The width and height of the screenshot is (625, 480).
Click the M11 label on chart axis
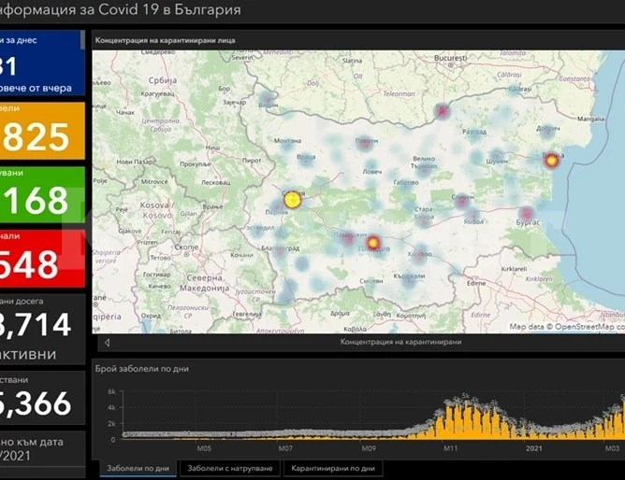click(451, 448)
